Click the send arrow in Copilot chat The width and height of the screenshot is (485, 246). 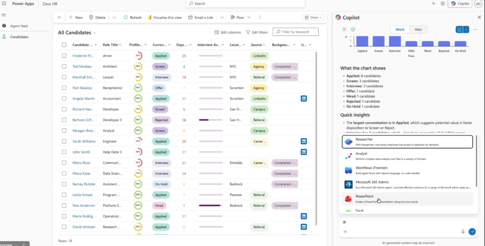(472, 231)
